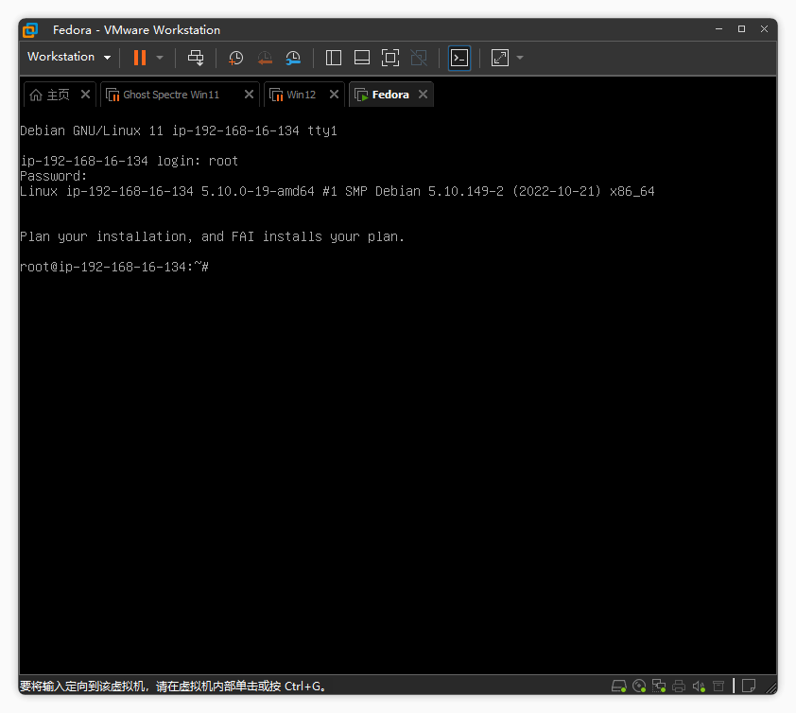Toggle the library sidebar view
This screenshot has width=796, height=713.
(333, 58)
